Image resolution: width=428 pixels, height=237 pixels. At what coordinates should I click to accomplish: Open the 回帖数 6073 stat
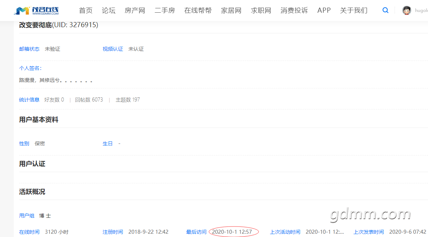pyautogui.click(x=89, y=100)
